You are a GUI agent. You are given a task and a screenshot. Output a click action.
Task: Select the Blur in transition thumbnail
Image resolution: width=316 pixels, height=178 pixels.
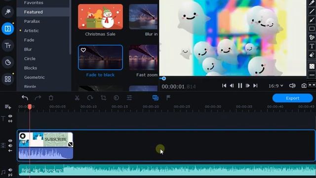[x=144, y=17]
